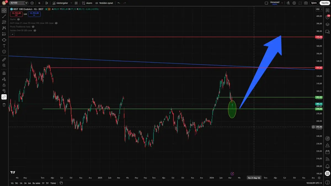
Task: Open the emoji icons tool
Action: tap(4, 52)
